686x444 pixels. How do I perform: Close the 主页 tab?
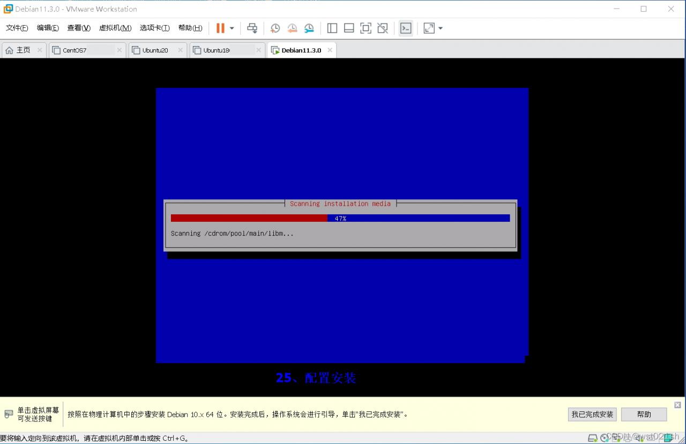point(40,50)
